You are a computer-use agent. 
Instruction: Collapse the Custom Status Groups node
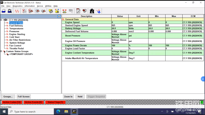[1, 51]
